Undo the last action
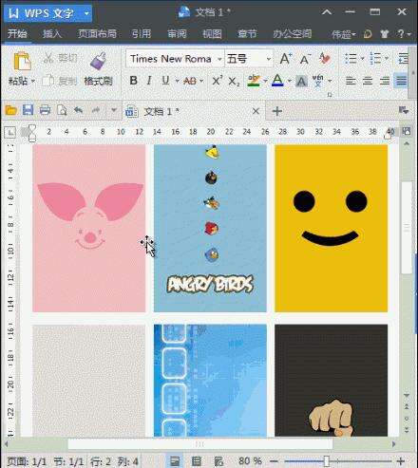418x468 pixels. (79, 110)
